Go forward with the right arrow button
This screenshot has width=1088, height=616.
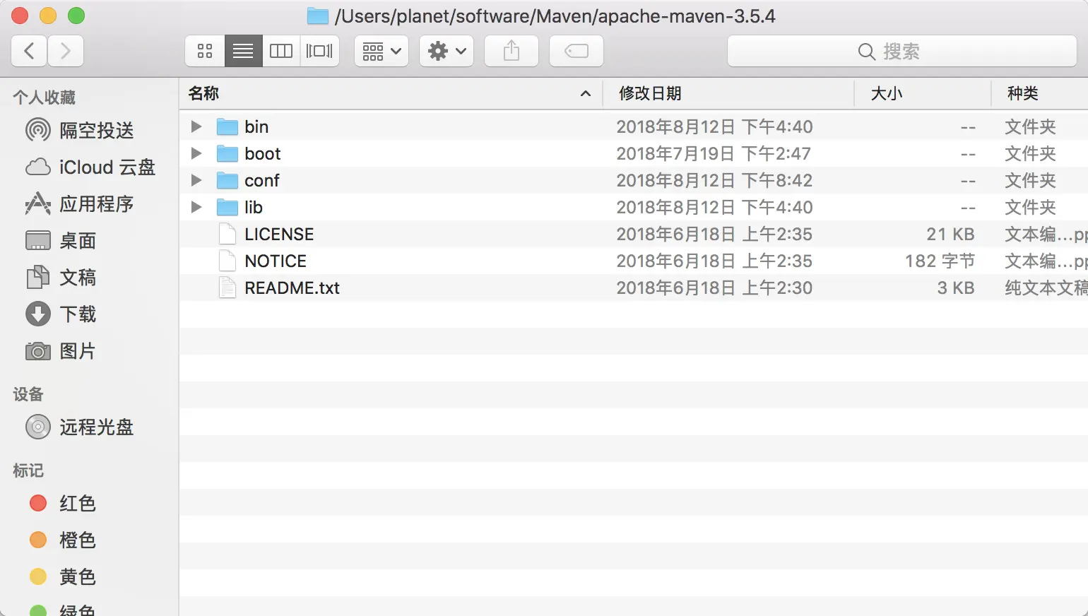coord(66,51)
